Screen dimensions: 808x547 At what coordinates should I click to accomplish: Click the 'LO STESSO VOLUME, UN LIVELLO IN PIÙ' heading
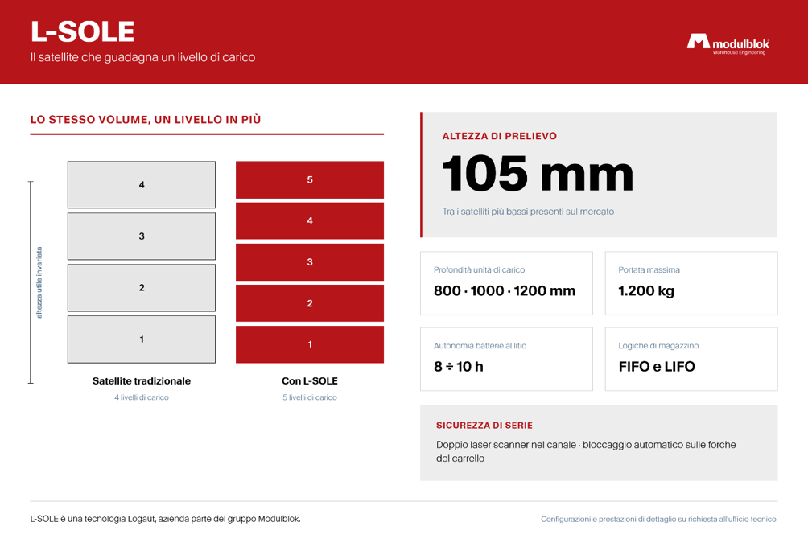coord(146,120)
